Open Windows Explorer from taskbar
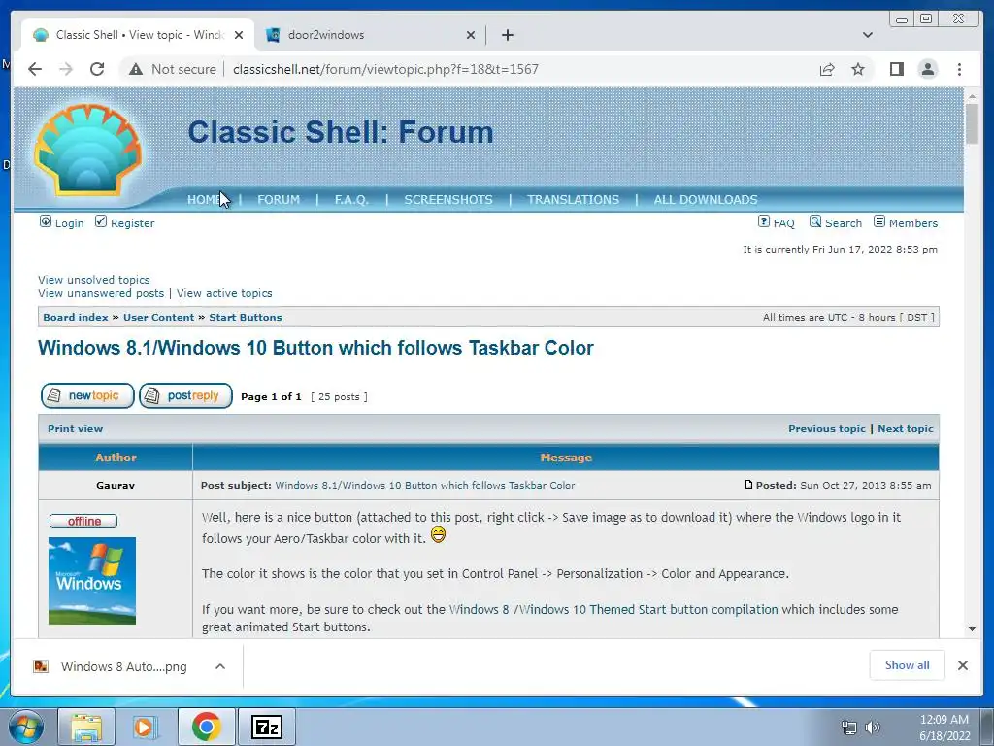The height and width of the screenshot is (746, 994). click(86, 728)
